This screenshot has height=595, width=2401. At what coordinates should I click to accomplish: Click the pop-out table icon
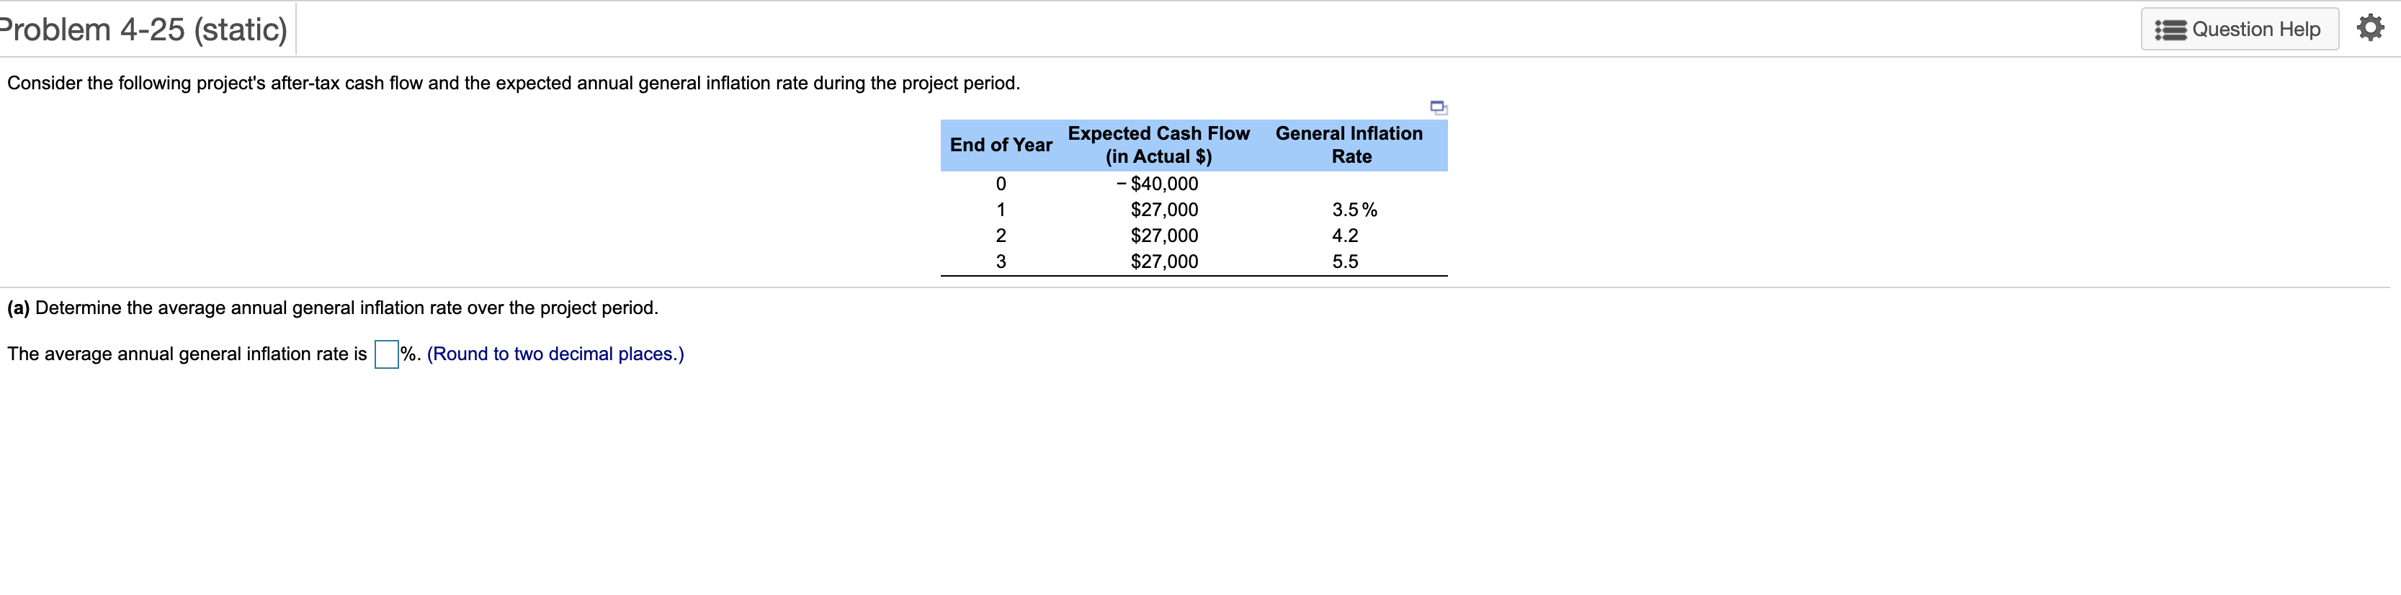(x=1438, y=107)
